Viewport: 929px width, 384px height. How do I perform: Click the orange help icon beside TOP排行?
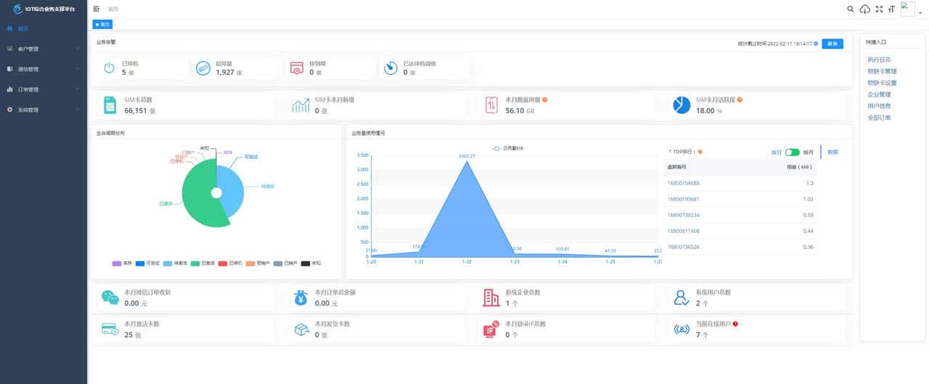(700, 152)
